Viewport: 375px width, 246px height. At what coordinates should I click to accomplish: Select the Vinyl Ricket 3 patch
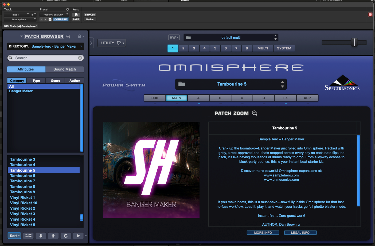click(44, 214)
